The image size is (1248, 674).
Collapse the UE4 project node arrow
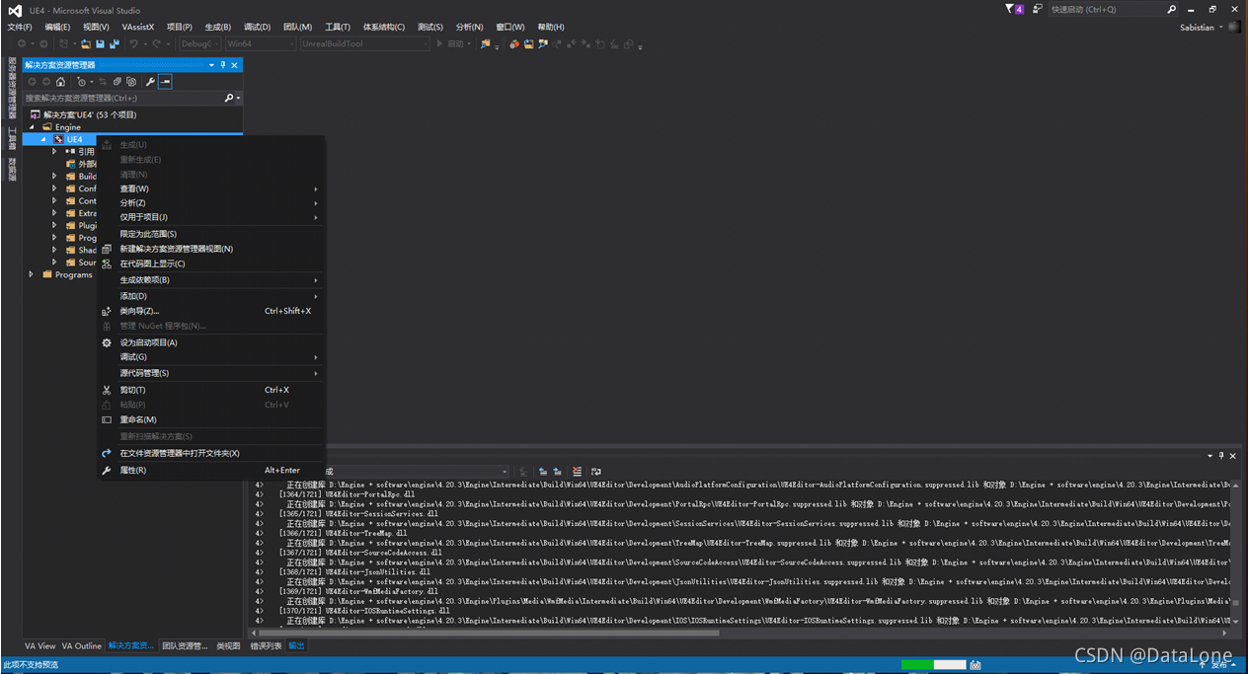(x=43, y=139)
